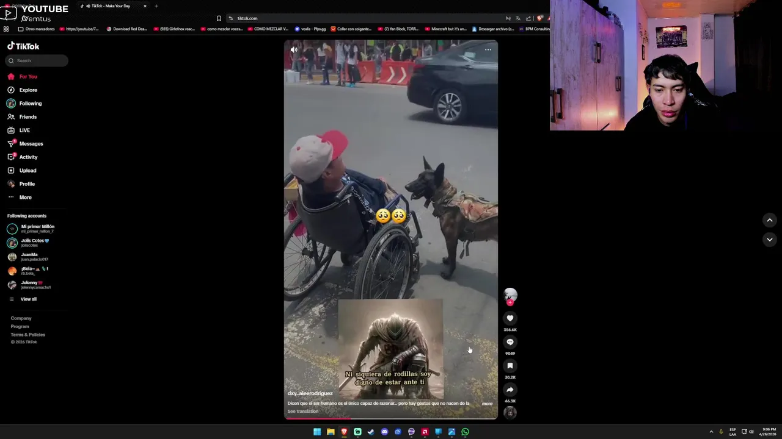Close the TikTok browser tab
782x439 pixels.
click(145, 6)
